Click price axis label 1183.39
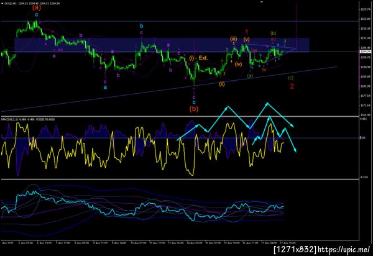The image size is (373, 256). pos(365,86)
